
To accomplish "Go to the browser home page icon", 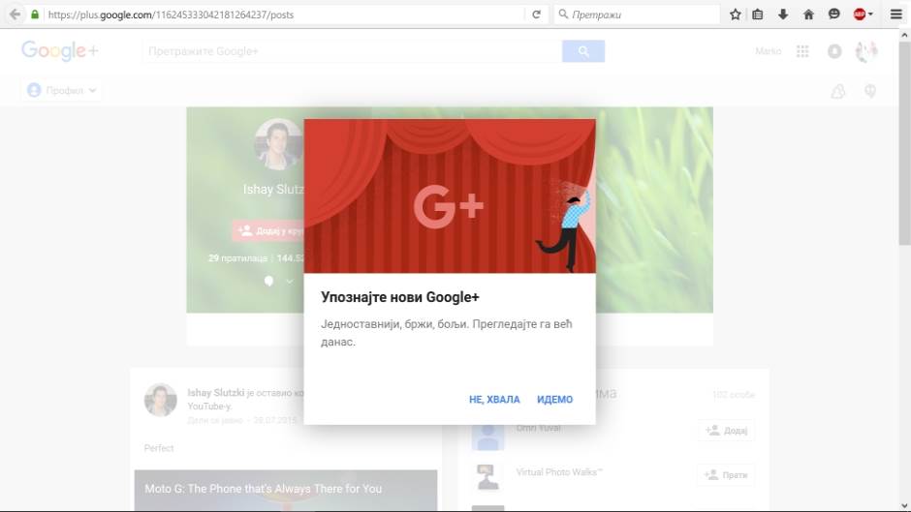I will click(808, 15).
